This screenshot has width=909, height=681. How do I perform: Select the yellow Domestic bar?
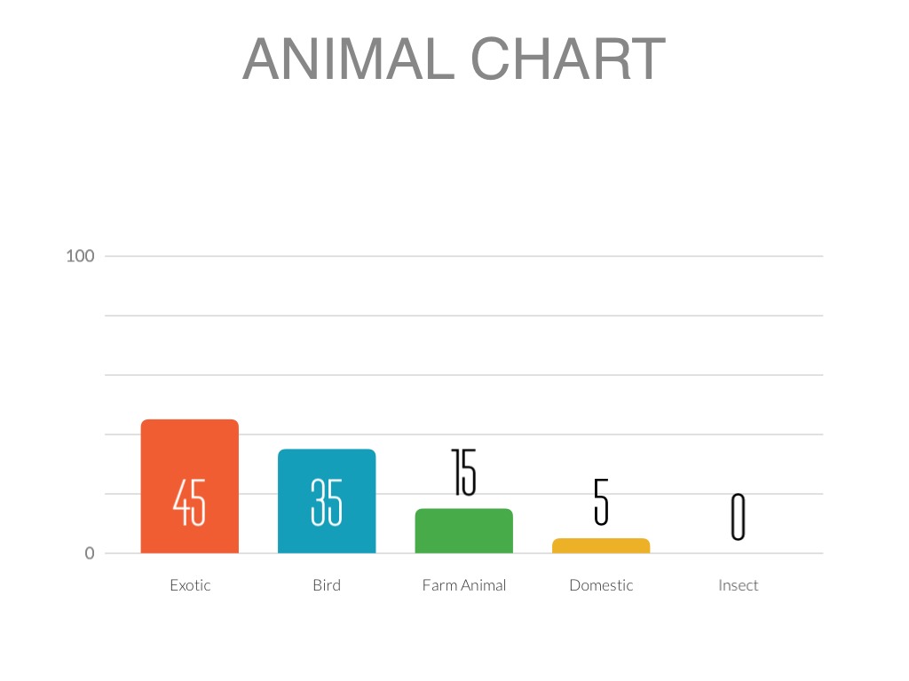pos(601,545)
